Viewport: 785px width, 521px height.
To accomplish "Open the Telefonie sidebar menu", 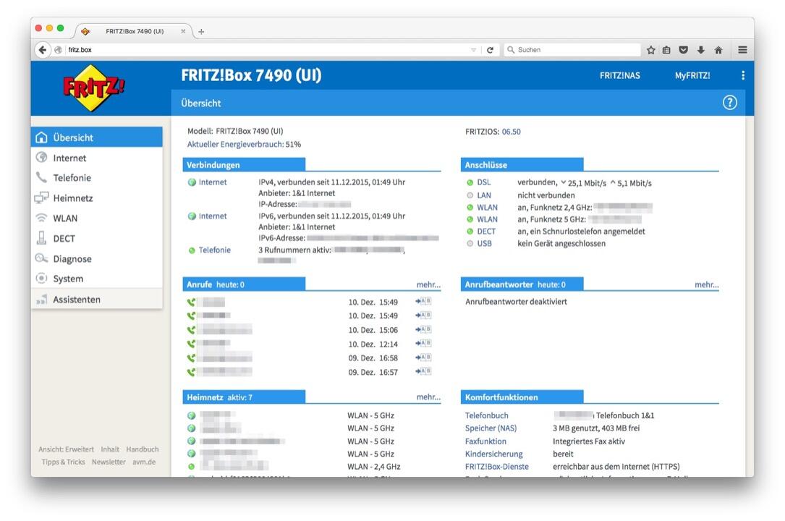I will (x=97, y=178).
